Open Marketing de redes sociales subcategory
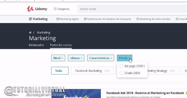The width and height of the screenshot is (187, 98). coord(155,19)
